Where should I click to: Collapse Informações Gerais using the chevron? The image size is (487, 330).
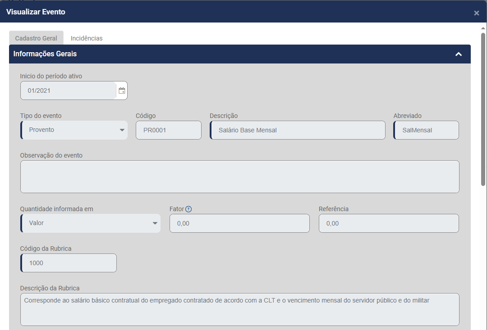pos(459,54)
